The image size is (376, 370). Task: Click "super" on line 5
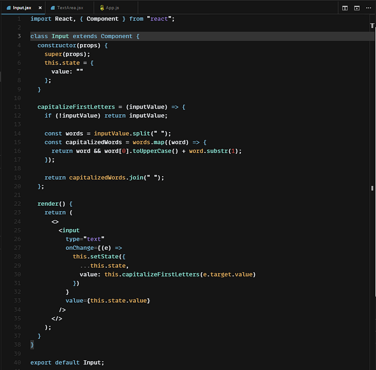tap(53, 54)
